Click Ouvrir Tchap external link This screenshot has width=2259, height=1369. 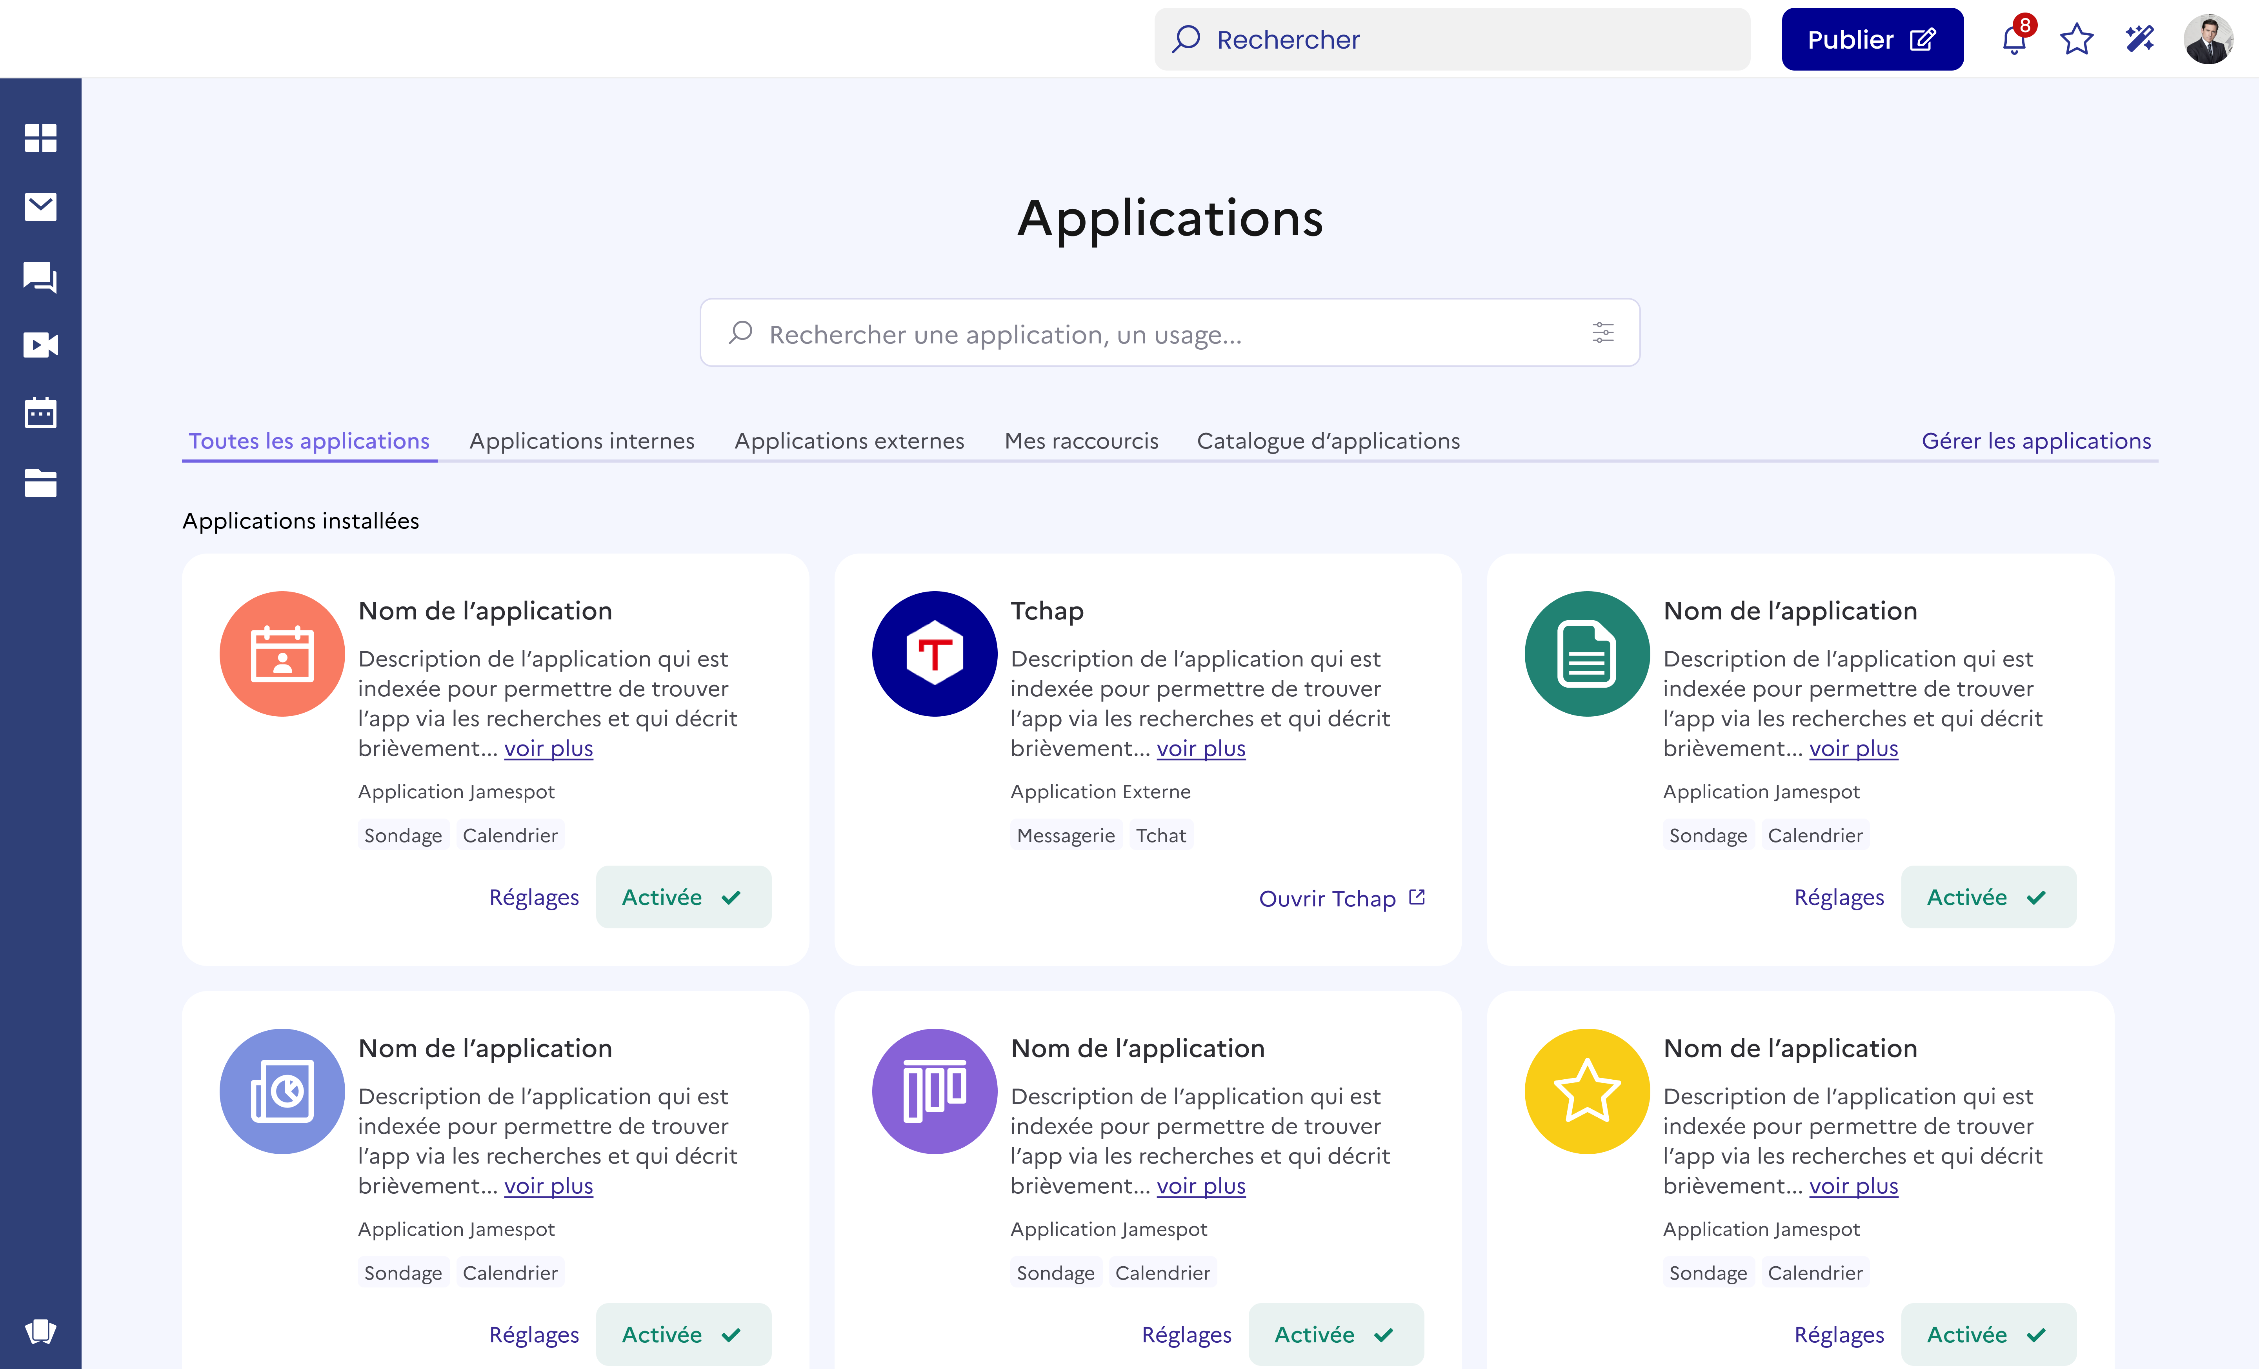click(x=1341, y=898)
